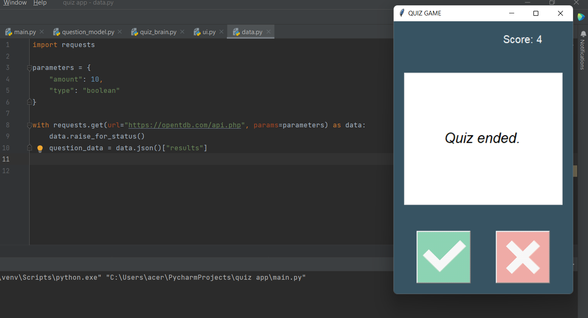The height and width of the screenshot is (318, 588).
Task: Click the "results" string on line 10
Action: [x=185, y=148]
